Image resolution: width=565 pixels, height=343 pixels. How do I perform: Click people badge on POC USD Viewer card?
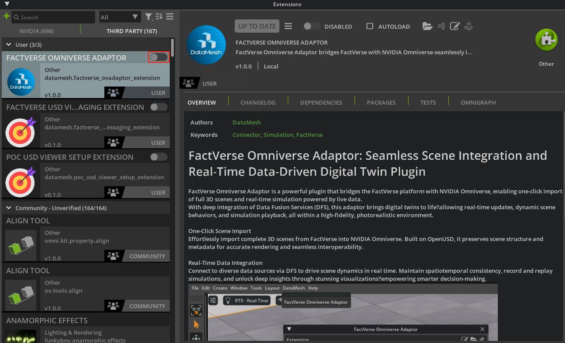point(114,192)
